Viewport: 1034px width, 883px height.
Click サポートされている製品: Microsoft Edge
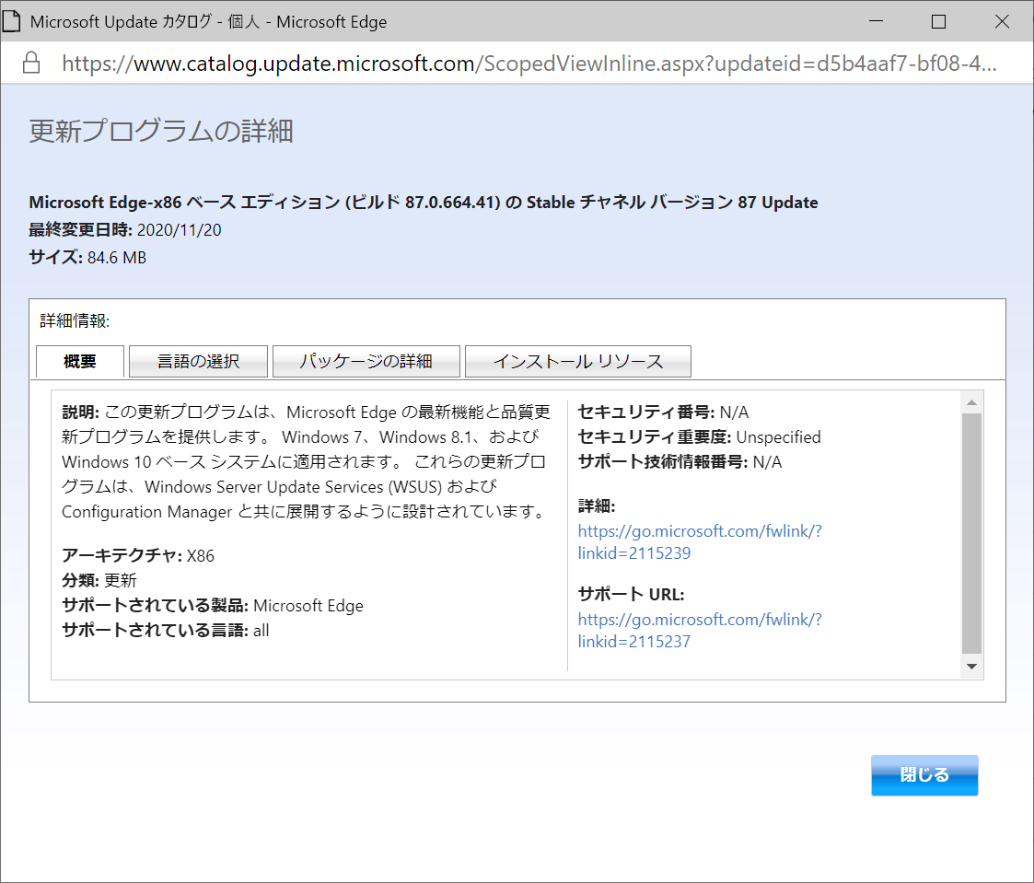[213, 605]
